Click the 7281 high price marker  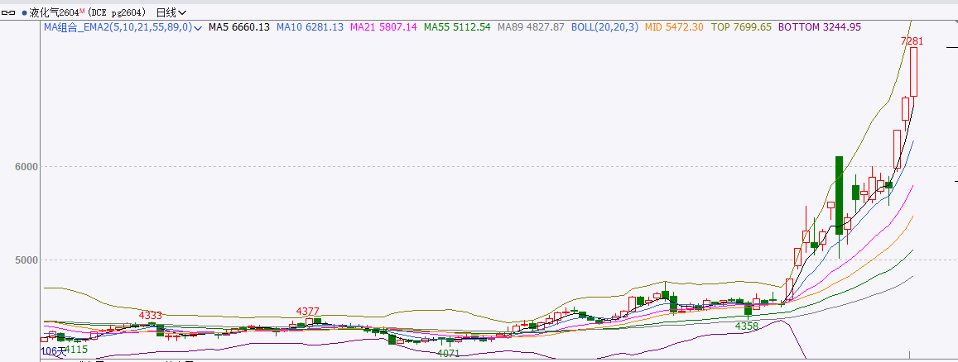click(912, 41)
